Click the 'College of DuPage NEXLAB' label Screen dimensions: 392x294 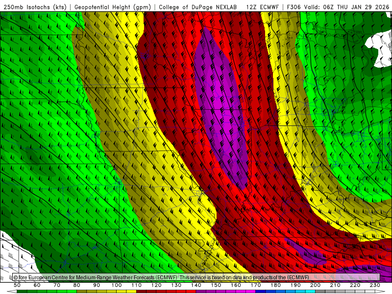pos(198,7)
